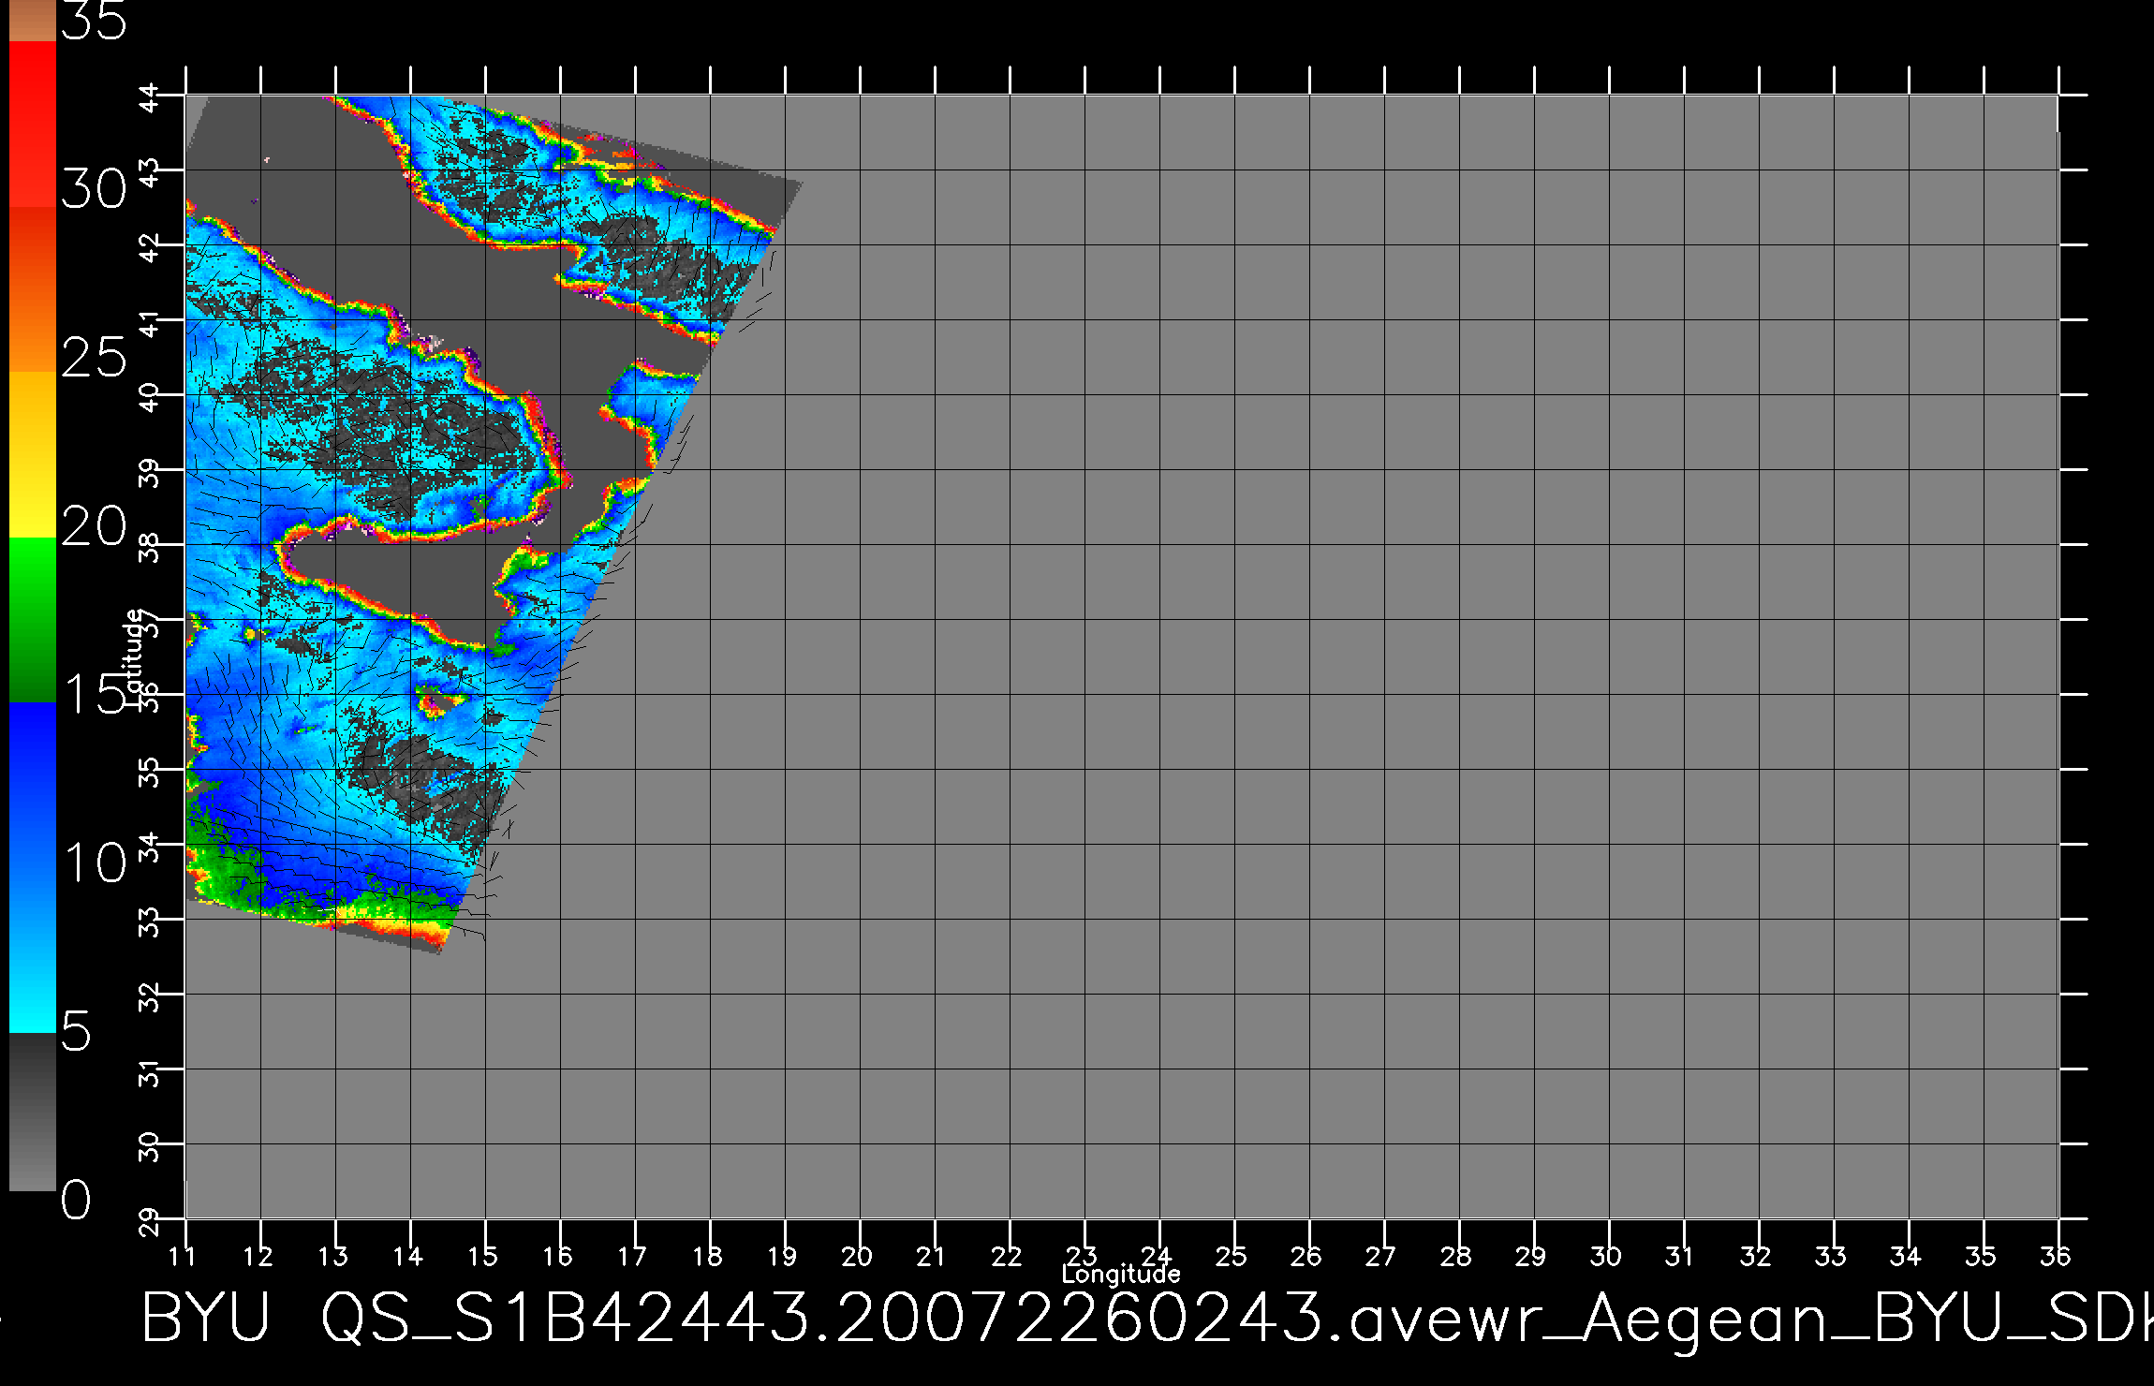The width and height of the screenshot is (2154, 1386).
Task: Click longitude tick label 27
Action: tap(1382, 1257)
